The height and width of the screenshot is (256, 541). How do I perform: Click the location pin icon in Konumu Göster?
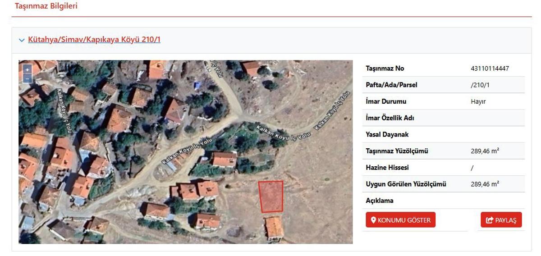[373, 220]
